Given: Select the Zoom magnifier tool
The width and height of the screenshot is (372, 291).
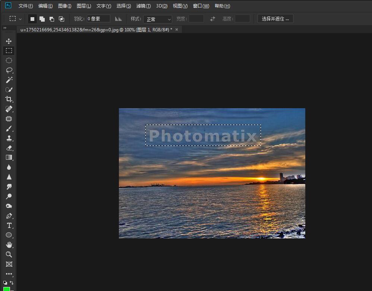Looking at the screenshot, I should point(9,254).
